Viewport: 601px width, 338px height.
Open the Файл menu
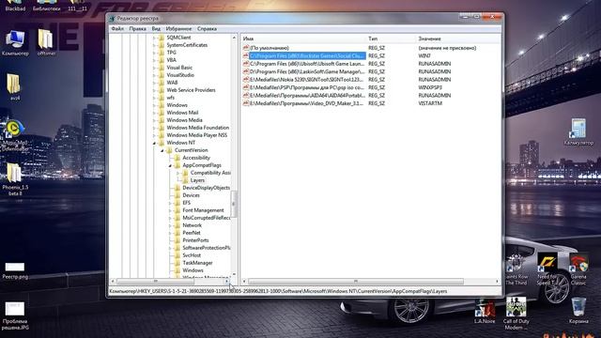(117, 29)
